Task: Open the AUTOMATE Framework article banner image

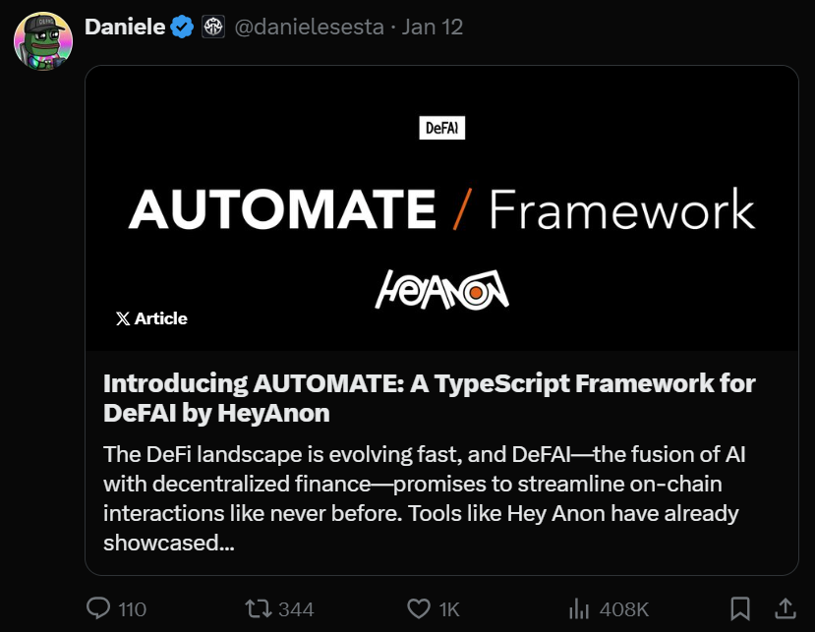Action: pos(441,208)
